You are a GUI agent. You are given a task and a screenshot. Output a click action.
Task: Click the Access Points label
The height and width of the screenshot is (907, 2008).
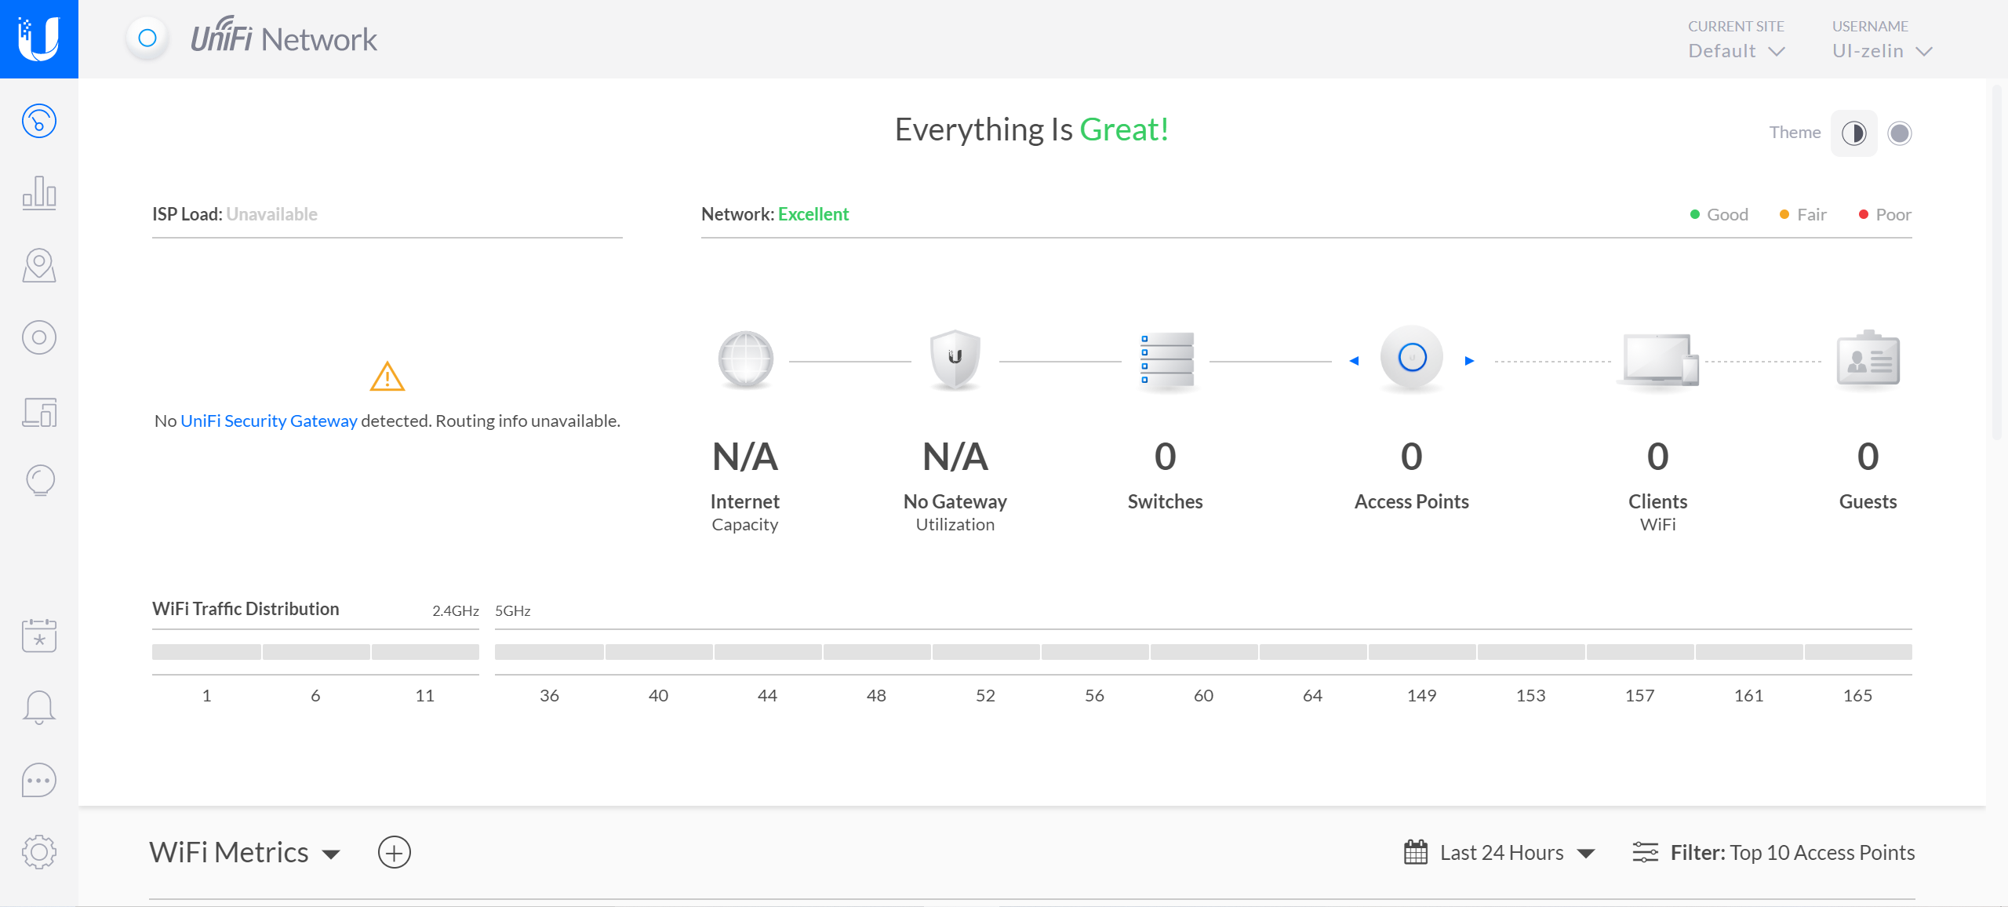pyautogui.click(x=1411, y=501)
